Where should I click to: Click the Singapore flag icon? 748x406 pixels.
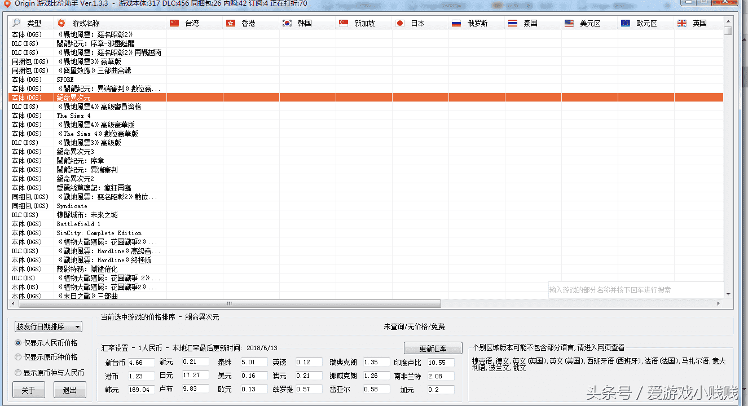(344, 23)
